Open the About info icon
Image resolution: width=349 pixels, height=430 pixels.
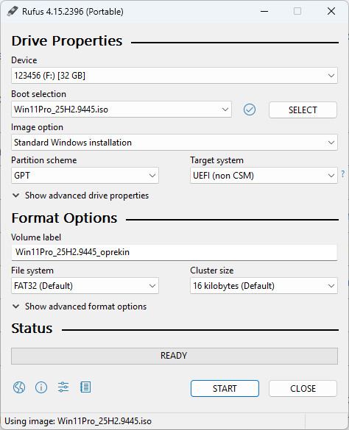[41, 387]
